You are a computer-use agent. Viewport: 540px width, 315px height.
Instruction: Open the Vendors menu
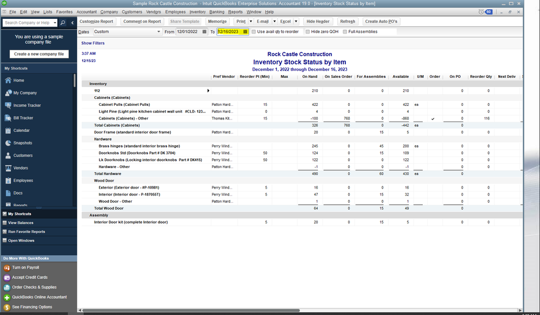point(154,12)
